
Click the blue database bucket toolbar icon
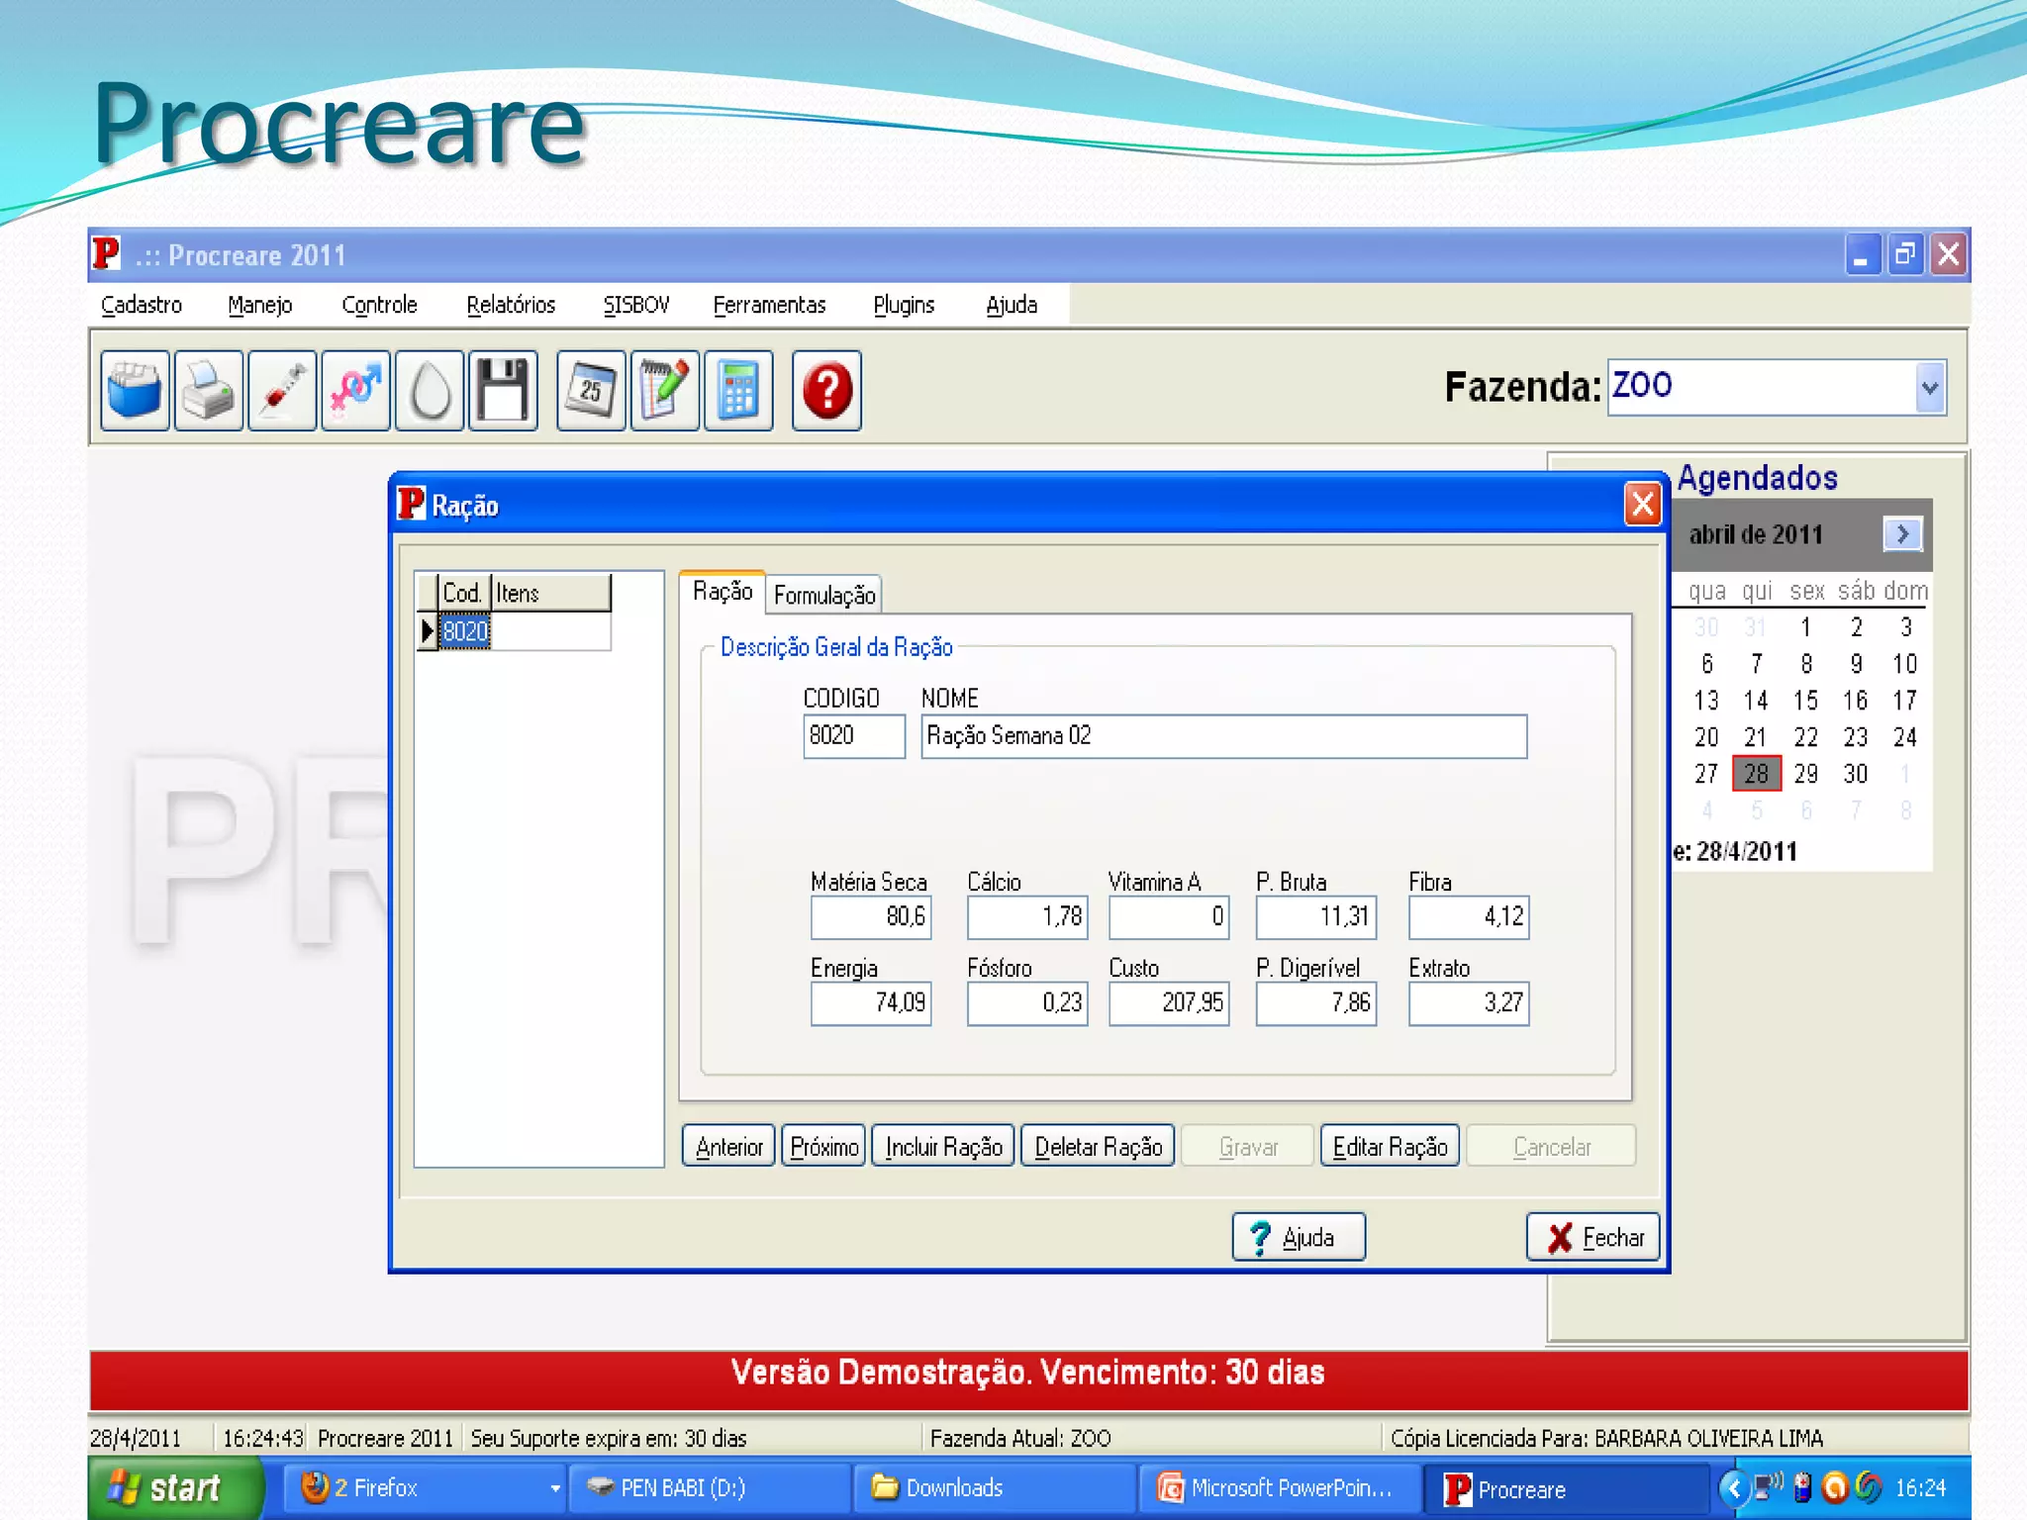[x=135, y=390]
